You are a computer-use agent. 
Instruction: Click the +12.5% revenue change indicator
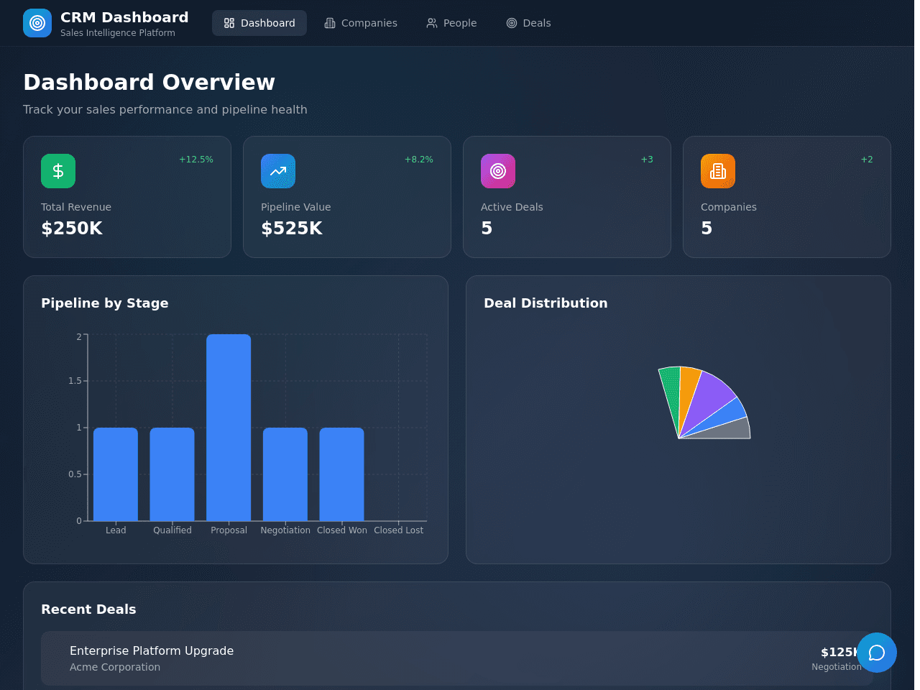click(x=196, y=160)
